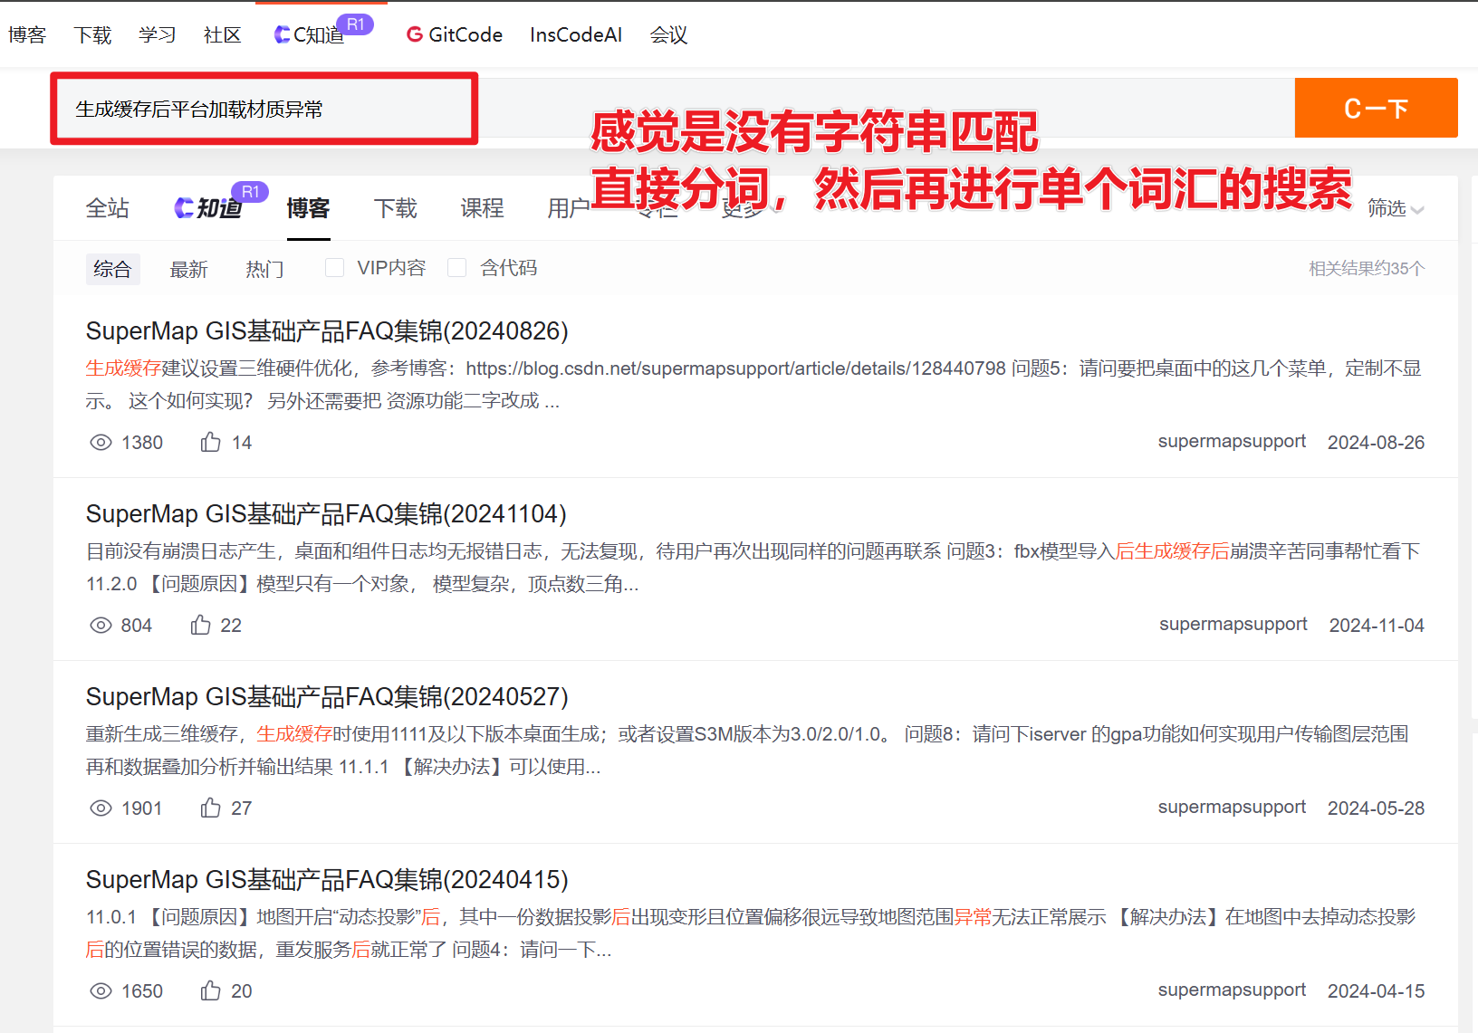The height and width of the screenshot is (1033, 1478).
Task: Select the 博客 search results tab
Action: (x=308, y=208)
